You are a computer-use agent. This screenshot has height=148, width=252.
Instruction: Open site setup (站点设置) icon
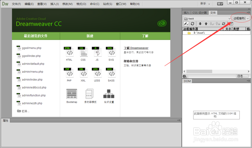click(109, 96)
